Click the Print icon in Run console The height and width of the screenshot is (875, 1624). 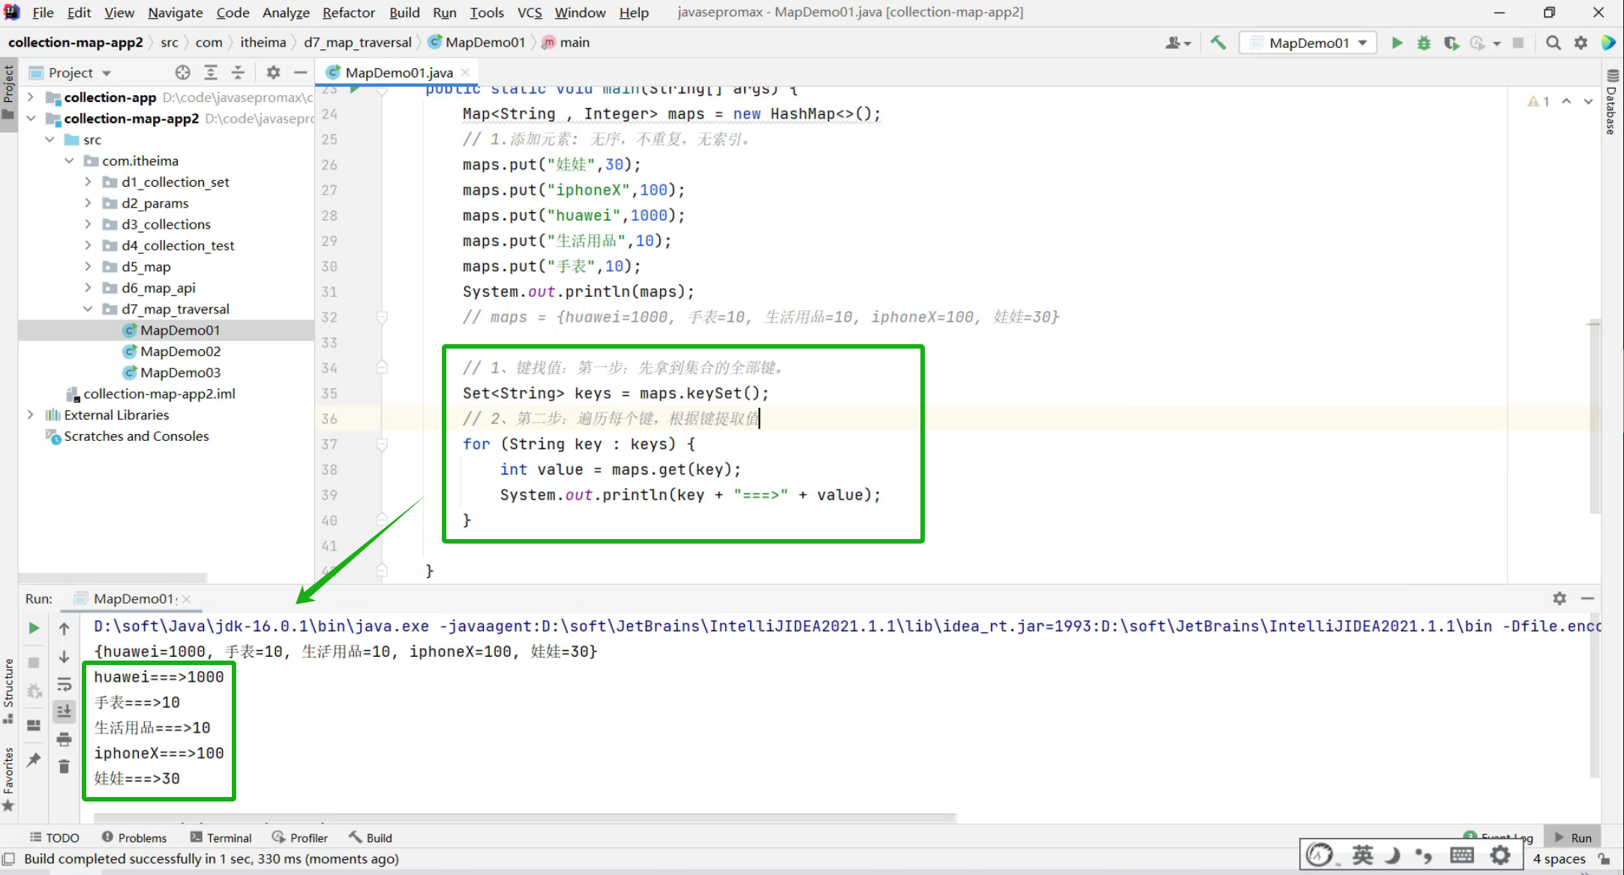tap(65, 739)
